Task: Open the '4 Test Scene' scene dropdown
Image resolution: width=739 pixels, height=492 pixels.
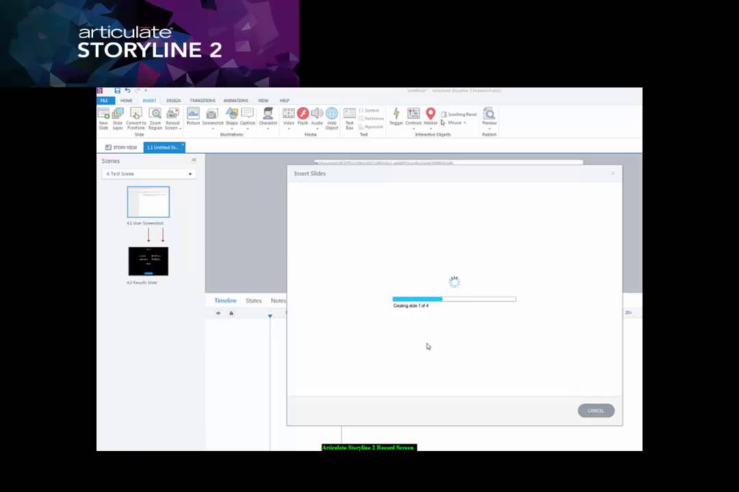Action: [149, 174]
